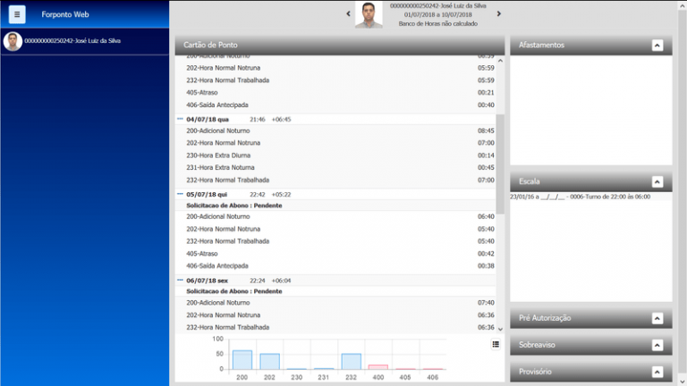Collapse the Escala panel with chevron button
Image resolution: width=687 pixels, height=386 pixels.
coord(657,181)
